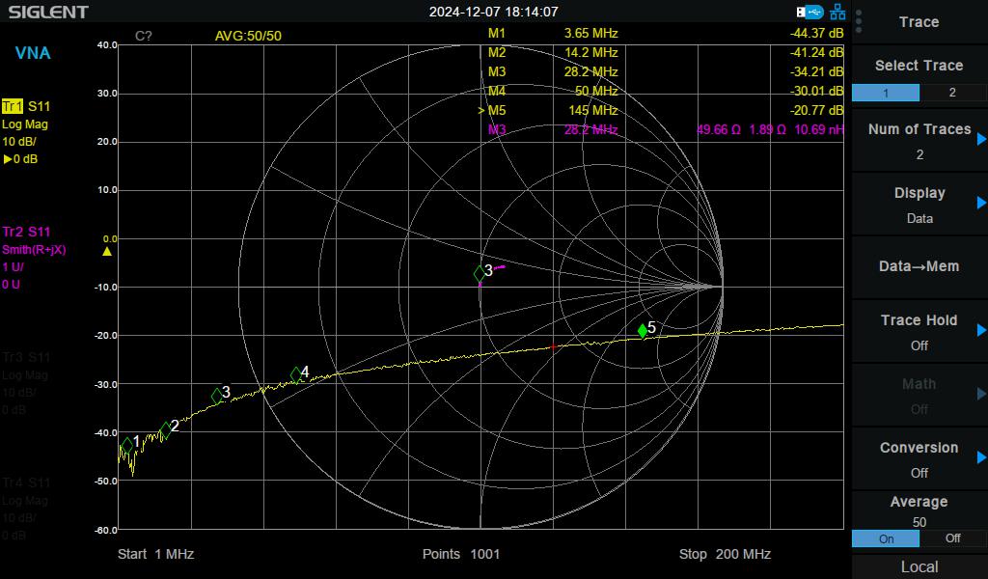The image size is (988, 579).
Task: Click the active M5 145 MHz readout
Action: click(x=661, y=110)
